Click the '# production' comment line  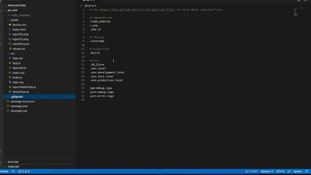pyautogui.click(x=99, y=49)
